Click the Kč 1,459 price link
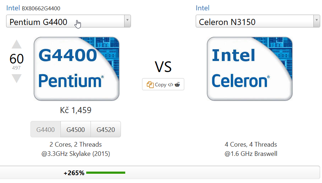Image resolution: width=322 pixels, height=183 pixels. pyautogui.click(x=75, y=110)
